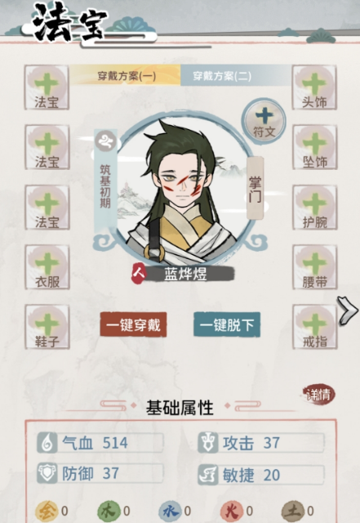
Task: Click the 掌门 title tag
Action: pyautogui.click(x=255, y=188)
